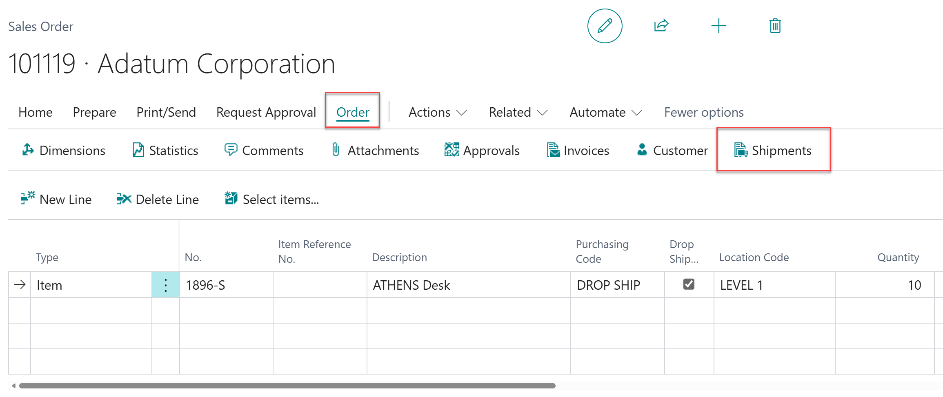The height and width of the screenshot is (397, 943).
Task: Click the share icon
Action: coord(661,26)
